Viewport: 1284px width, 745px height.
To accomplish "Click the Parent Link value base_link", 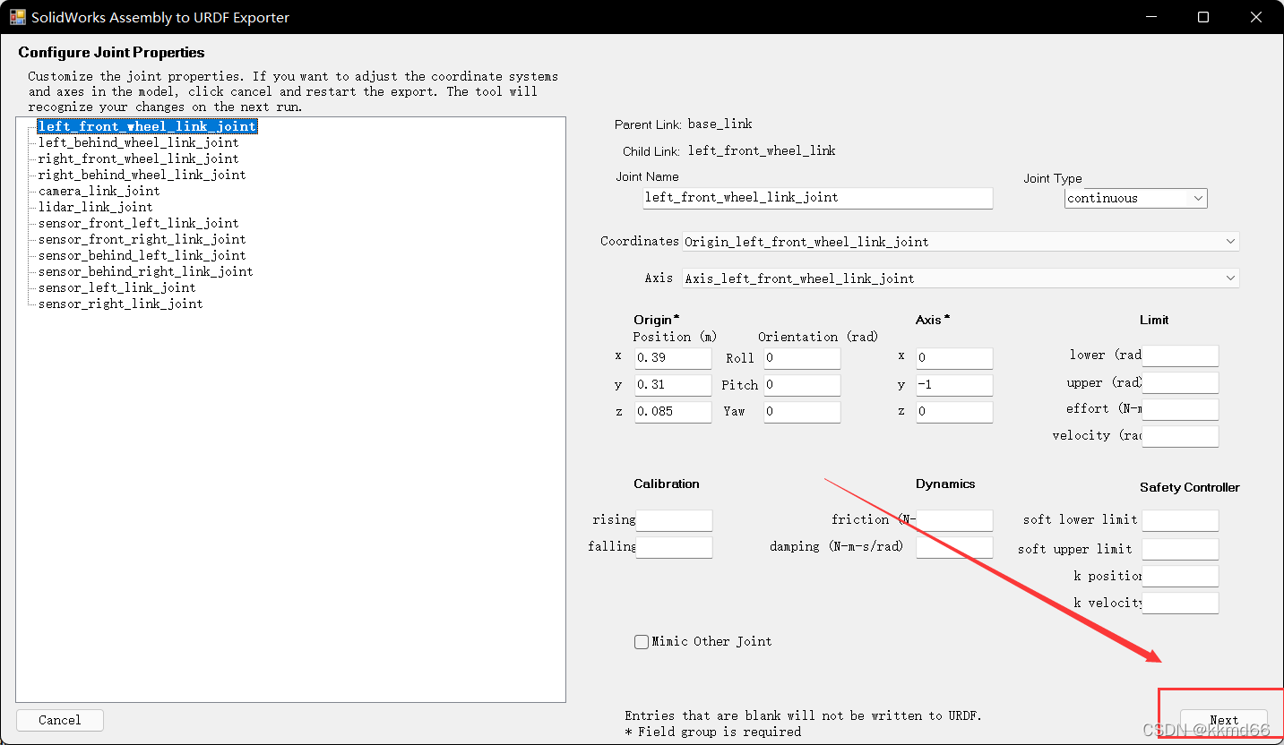I will click(720, 124).
